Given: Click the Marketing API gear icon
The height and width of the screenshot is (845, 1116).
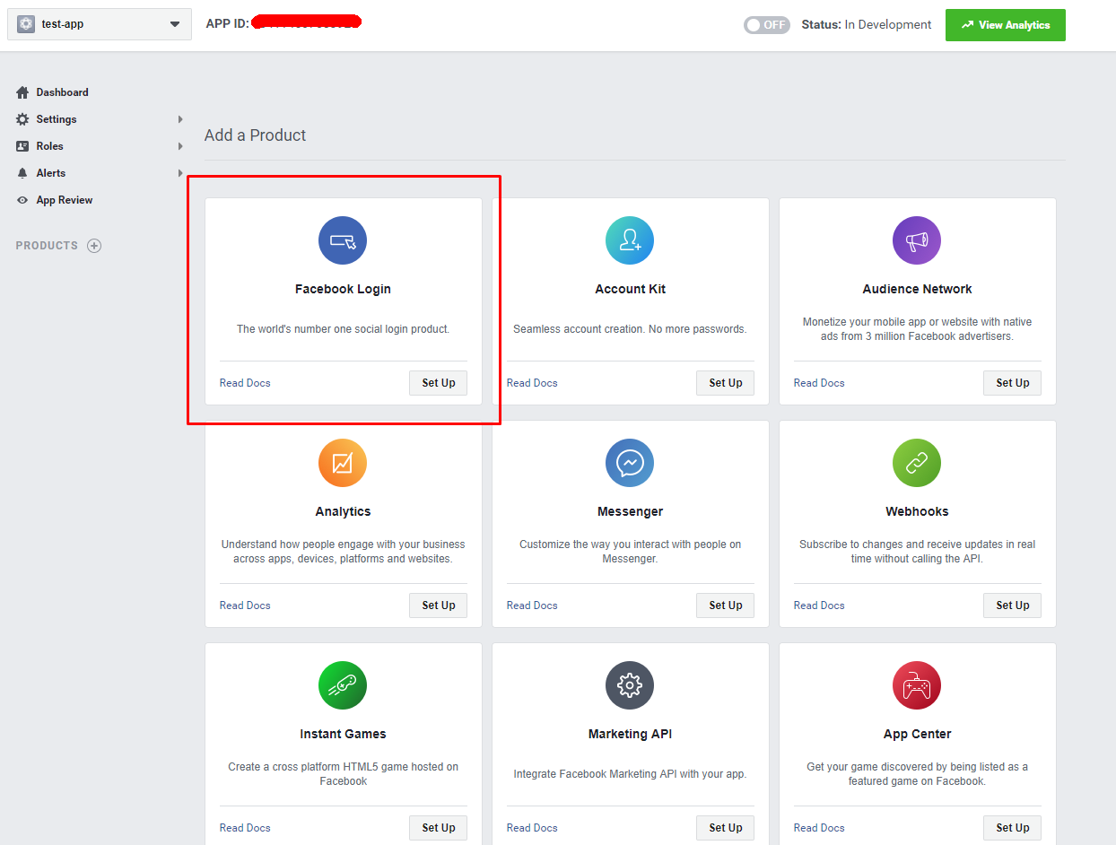Looking at the screenshot, I should [630, 685].
